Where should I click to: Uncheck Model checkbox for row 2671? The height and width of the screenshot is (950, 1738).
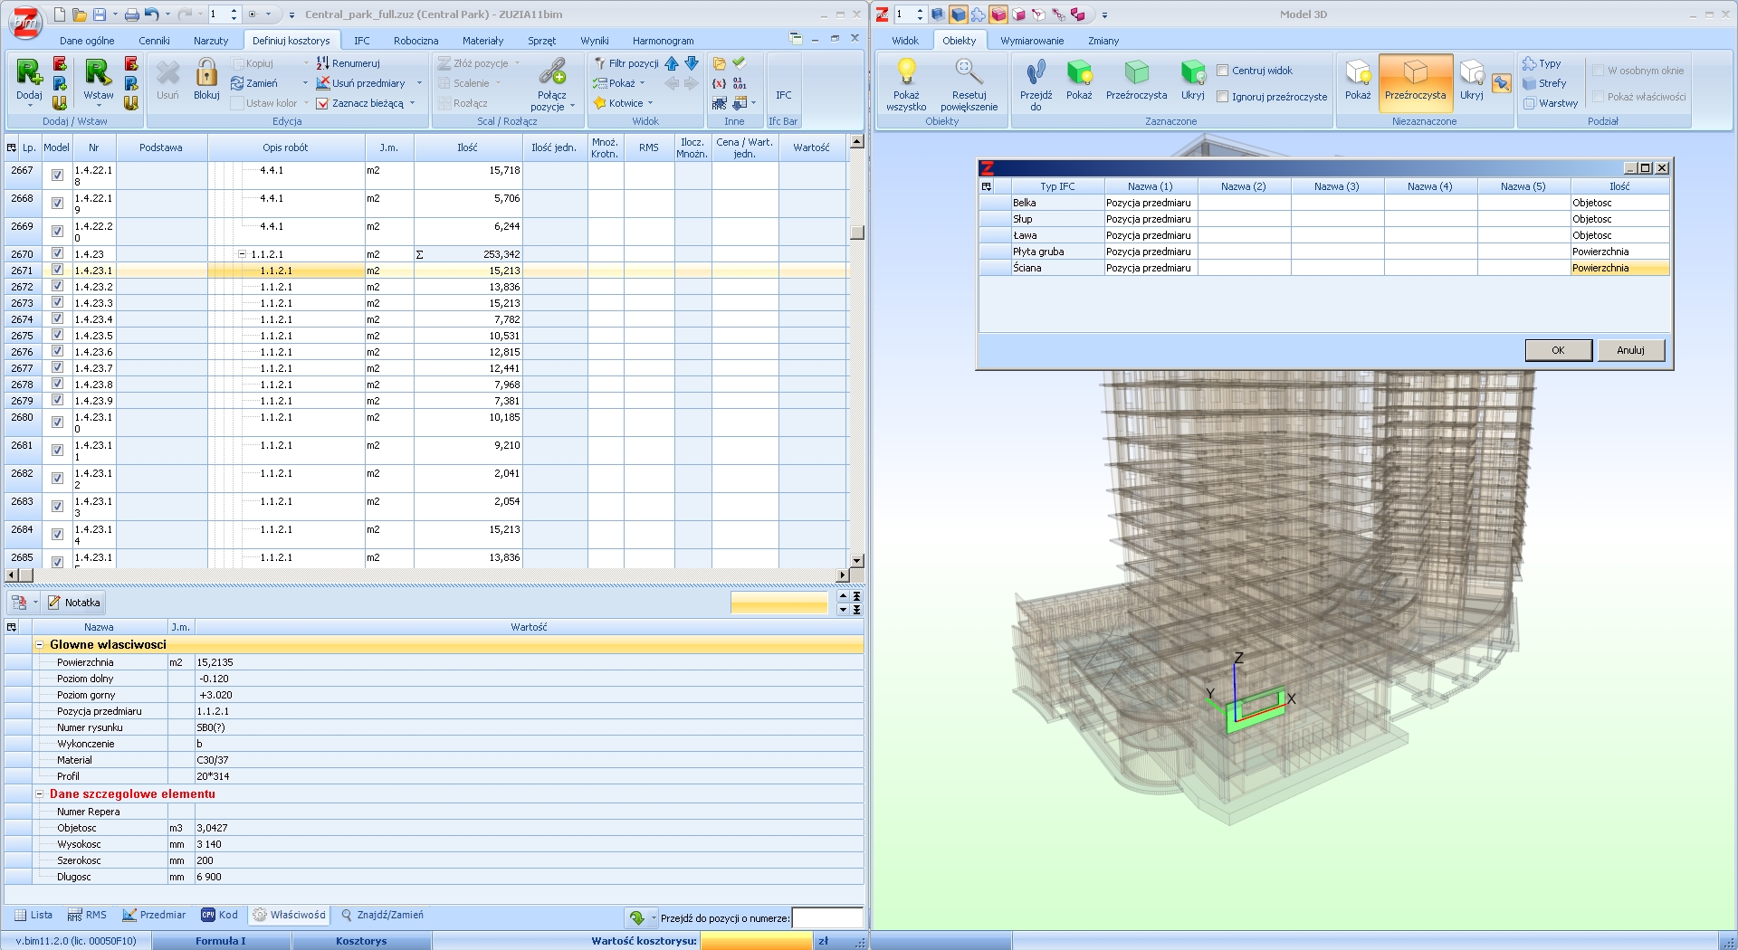pos(57,271)
